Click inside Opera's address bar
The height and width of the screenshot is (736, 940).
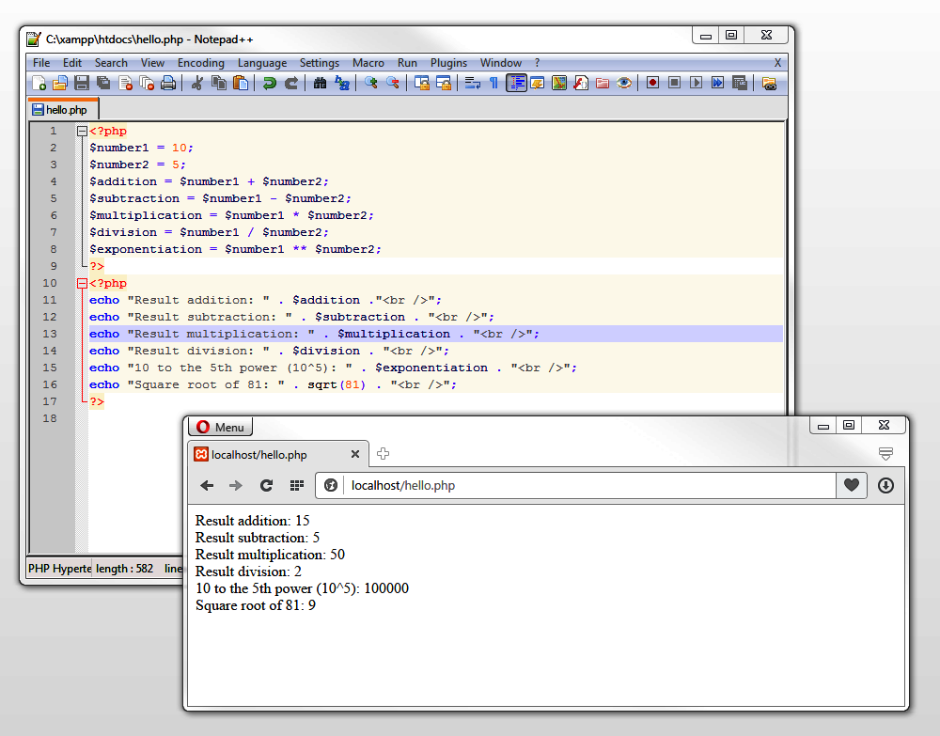click(564, 486)
